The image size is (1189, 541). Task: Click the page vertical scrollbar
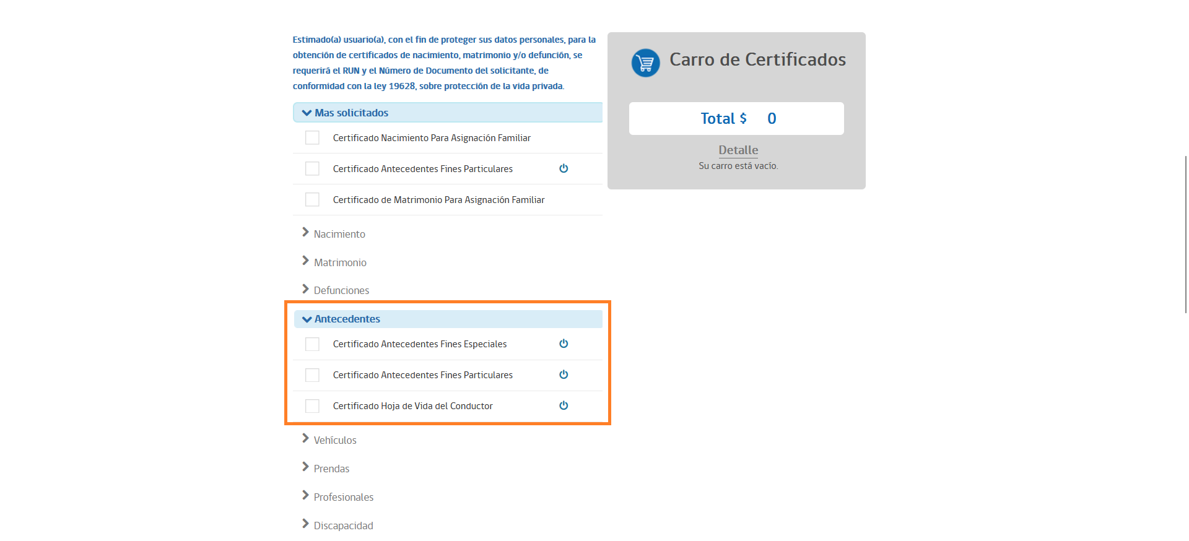1185,235
